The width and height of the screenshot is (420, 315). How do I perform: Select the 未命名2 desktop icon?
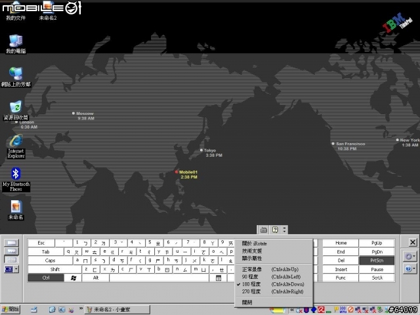(48, 11)
